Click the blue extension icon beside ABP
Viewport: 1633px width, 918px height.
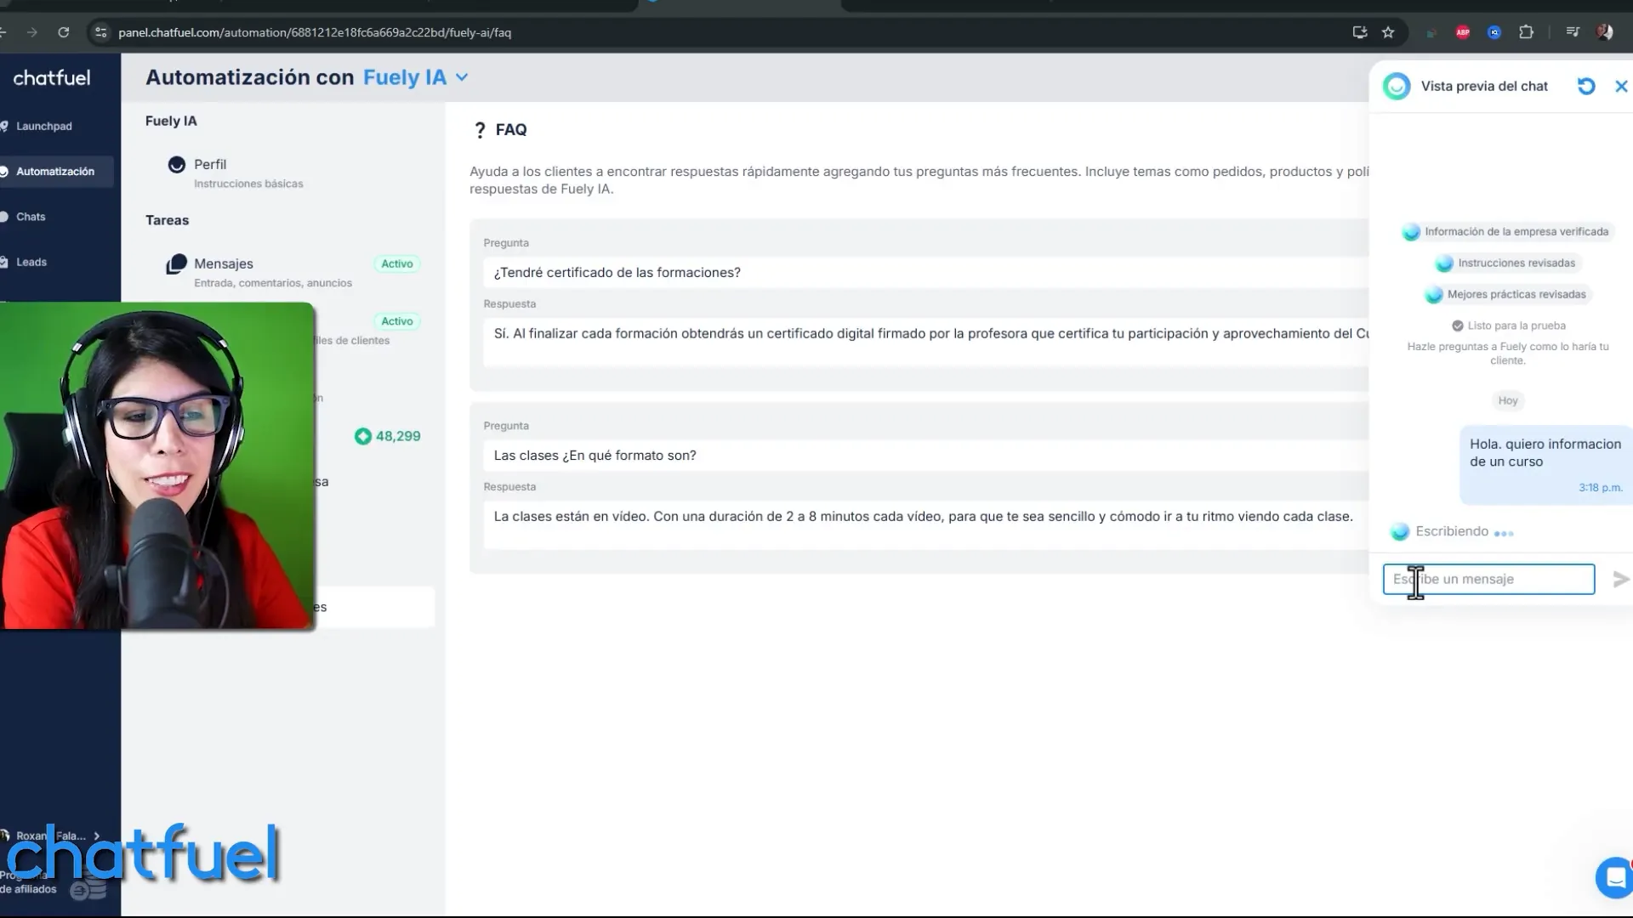pos(1494,32)
